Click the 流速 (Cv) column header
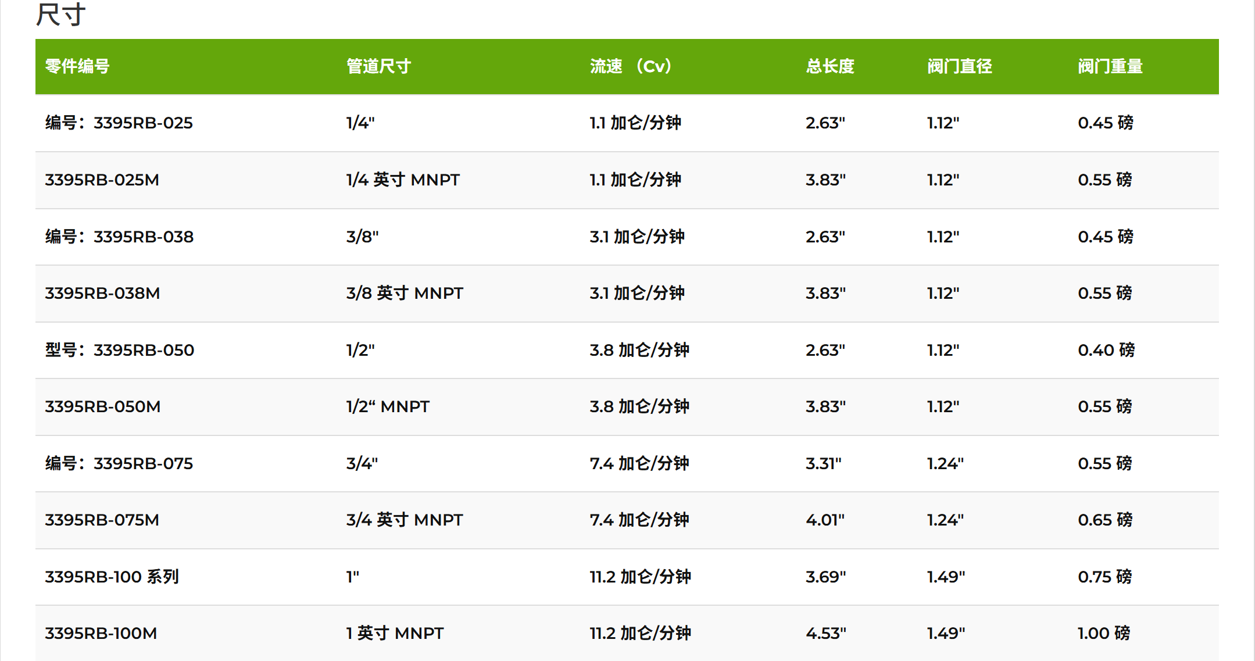1255x661 pixels. coord(631,66)
